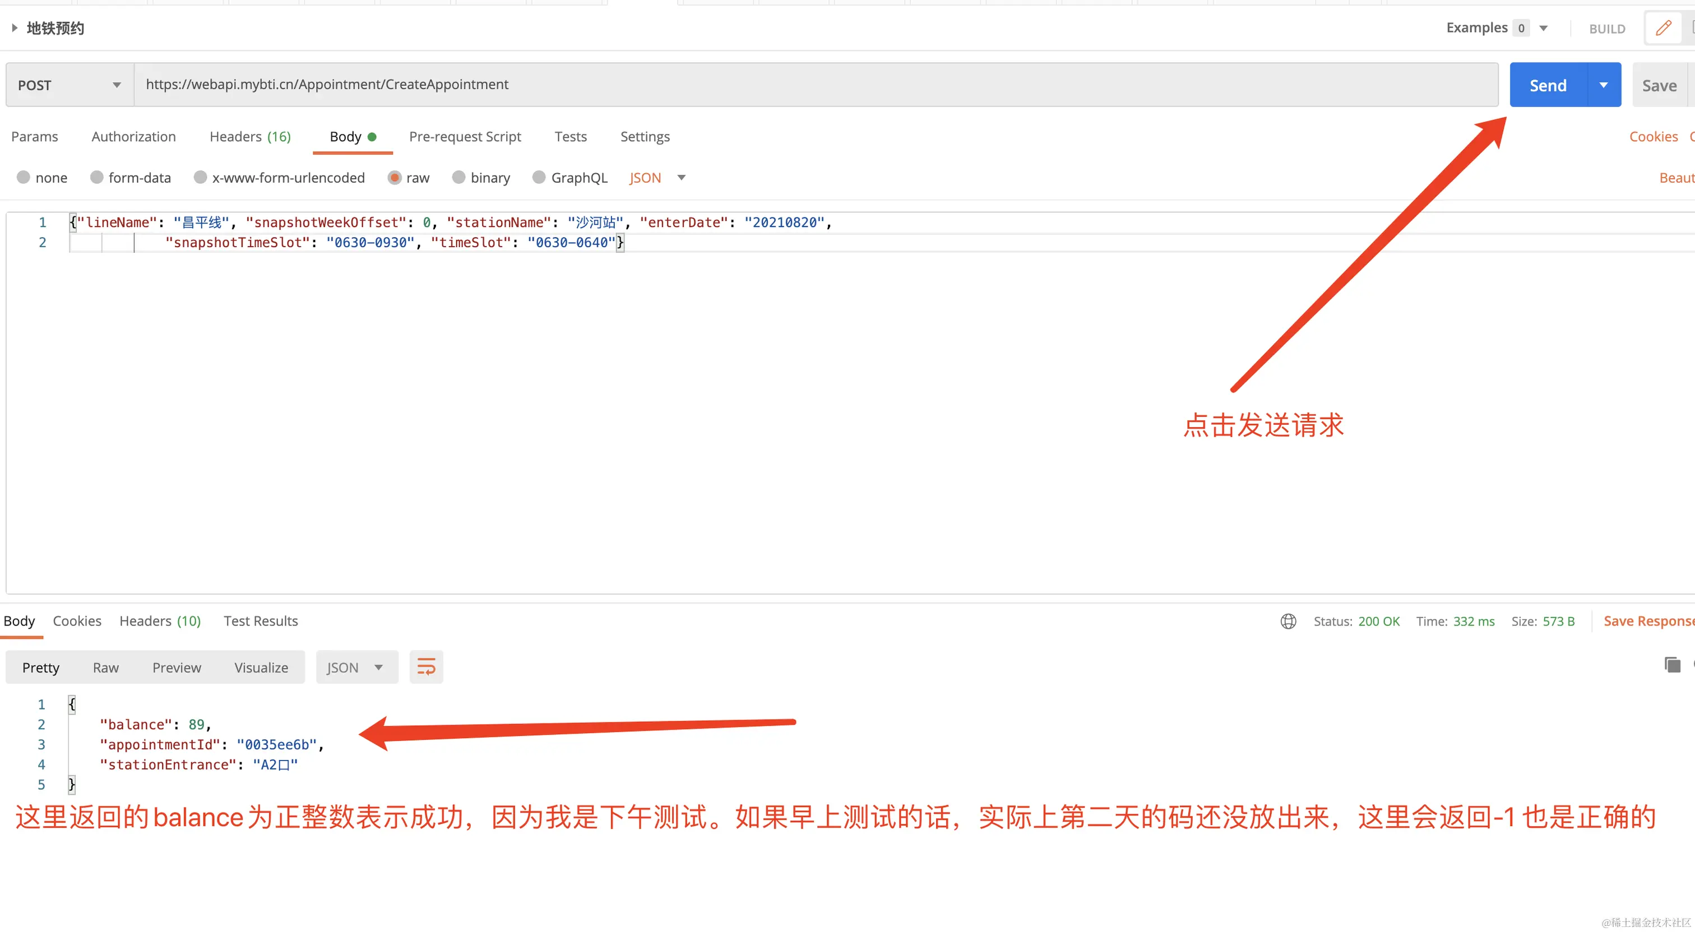The height and width of the screenshot is (932, 1695).
Task: Open the response JSON format dropdown
Action: click(356, 667)
